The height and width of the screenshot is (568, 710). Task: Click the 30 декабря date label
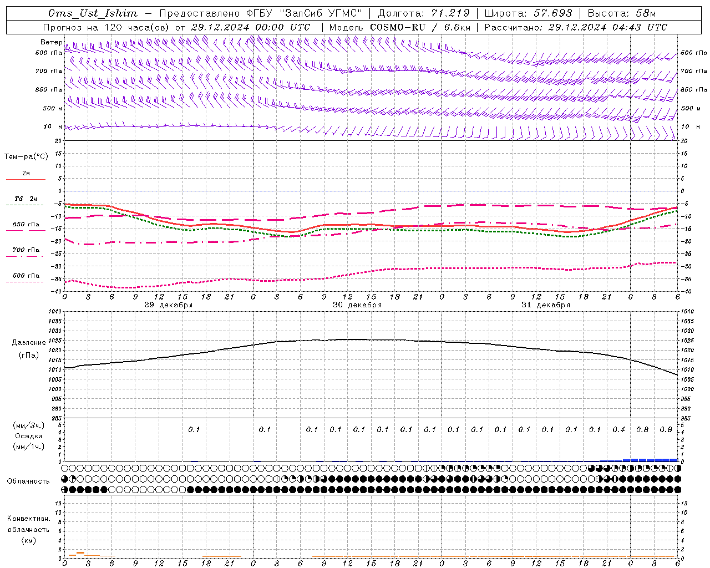[x=357, y=305]
